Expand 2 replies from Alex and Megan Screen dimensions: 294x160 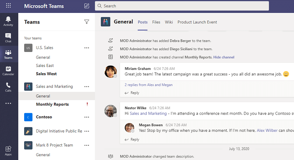148,85
